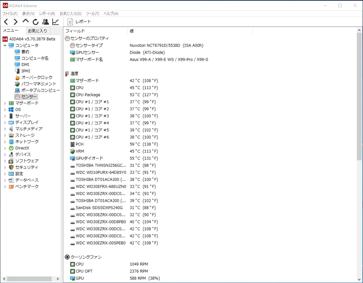Expand the ディスプレイ tree node

click(x=5, y=122)
